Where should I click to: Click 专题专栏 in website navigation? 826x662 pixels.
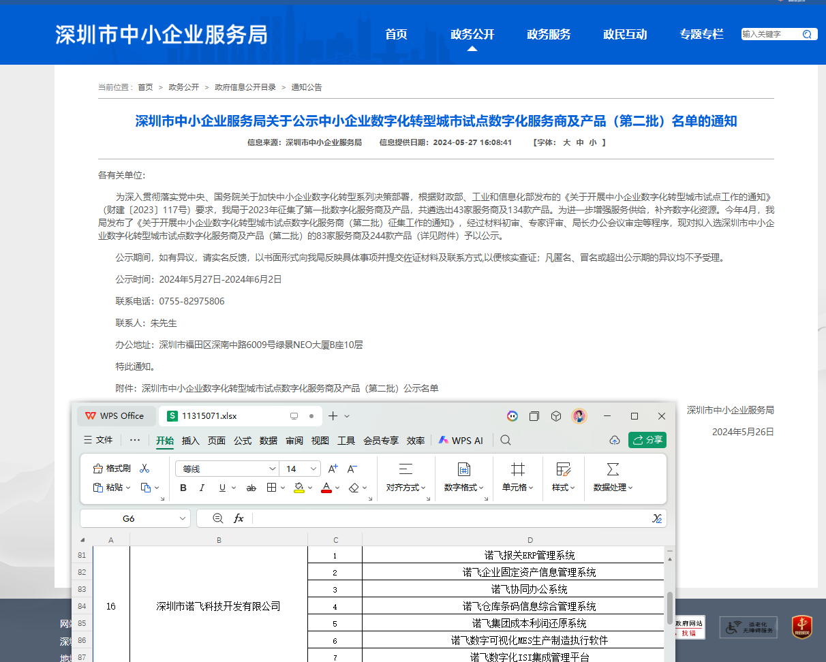point(701,34)
